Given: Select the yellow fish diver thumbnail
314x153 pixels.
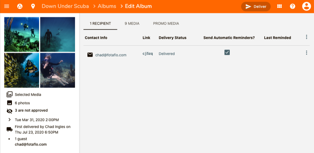Looking at the screenshot, I should [x=22, y=70].
